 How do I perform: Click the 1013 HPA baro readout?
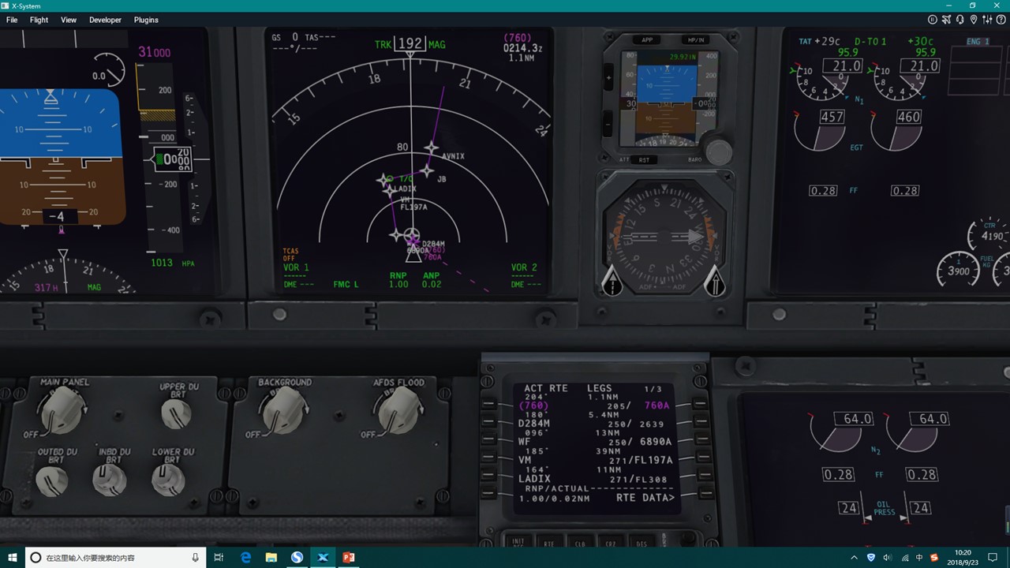click(x=173, y=263)
